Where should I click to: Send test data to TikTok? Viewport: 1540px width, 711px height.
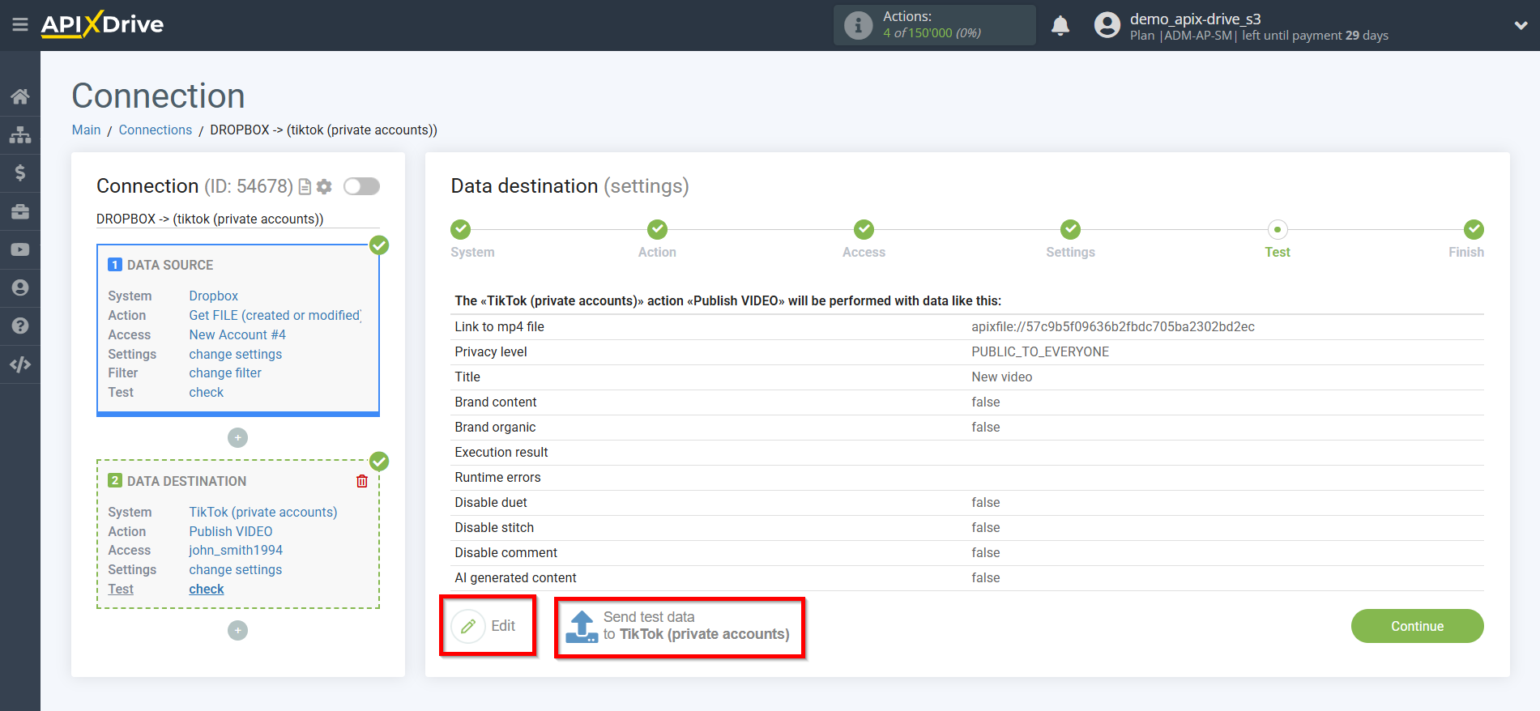[679, 626]
